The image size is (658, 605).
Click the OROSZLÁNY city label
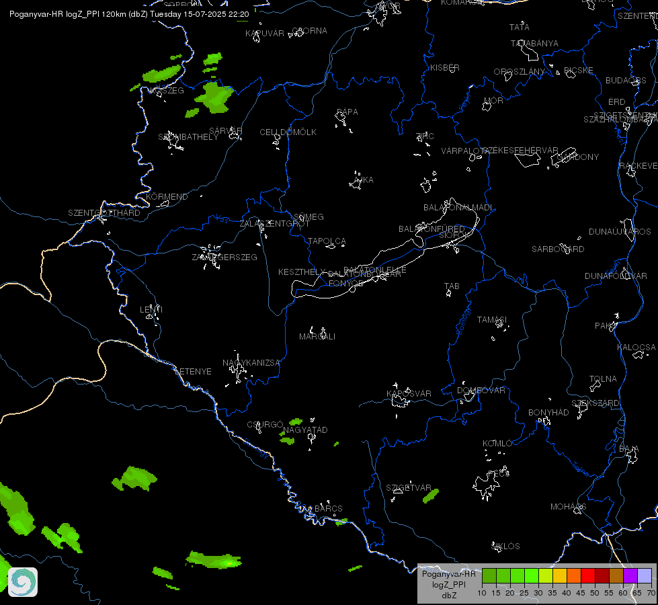[x=520, y=72]
